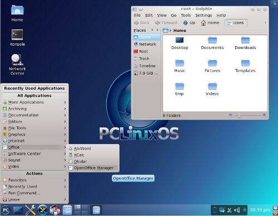Open Dolphin's Edit menu

tap(149, 15)
